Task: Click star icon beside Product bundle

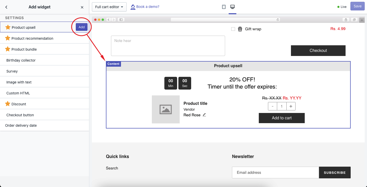Action: coord(8,49)
